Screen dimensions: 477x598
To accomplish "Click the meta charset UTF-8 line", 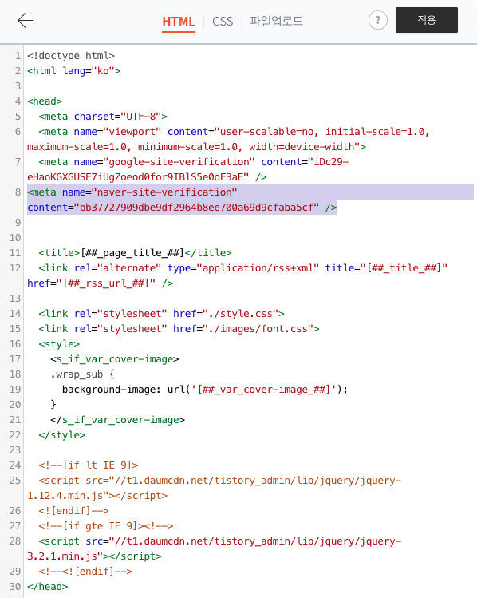I will (103, 117).
